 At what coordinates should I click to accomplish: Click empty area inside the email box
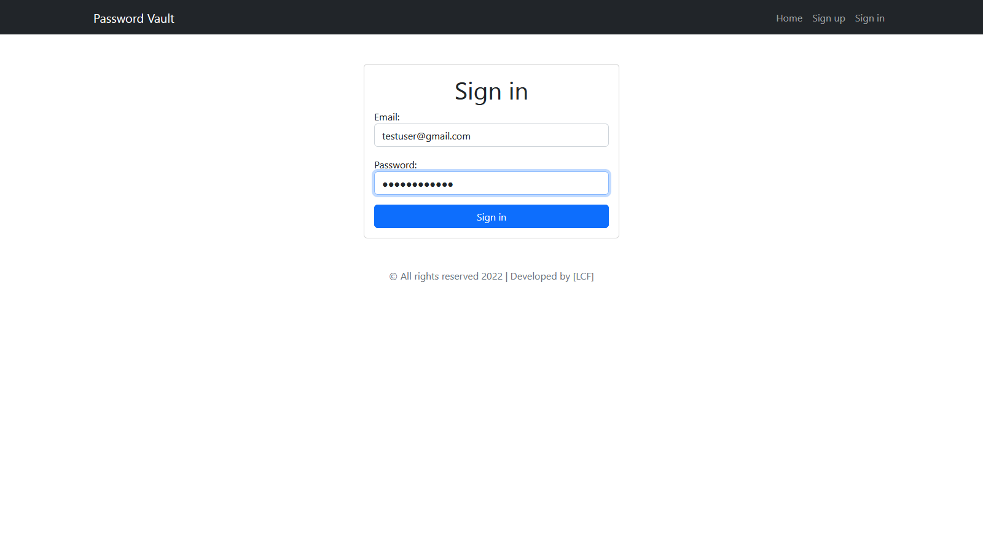pos(541,135)
